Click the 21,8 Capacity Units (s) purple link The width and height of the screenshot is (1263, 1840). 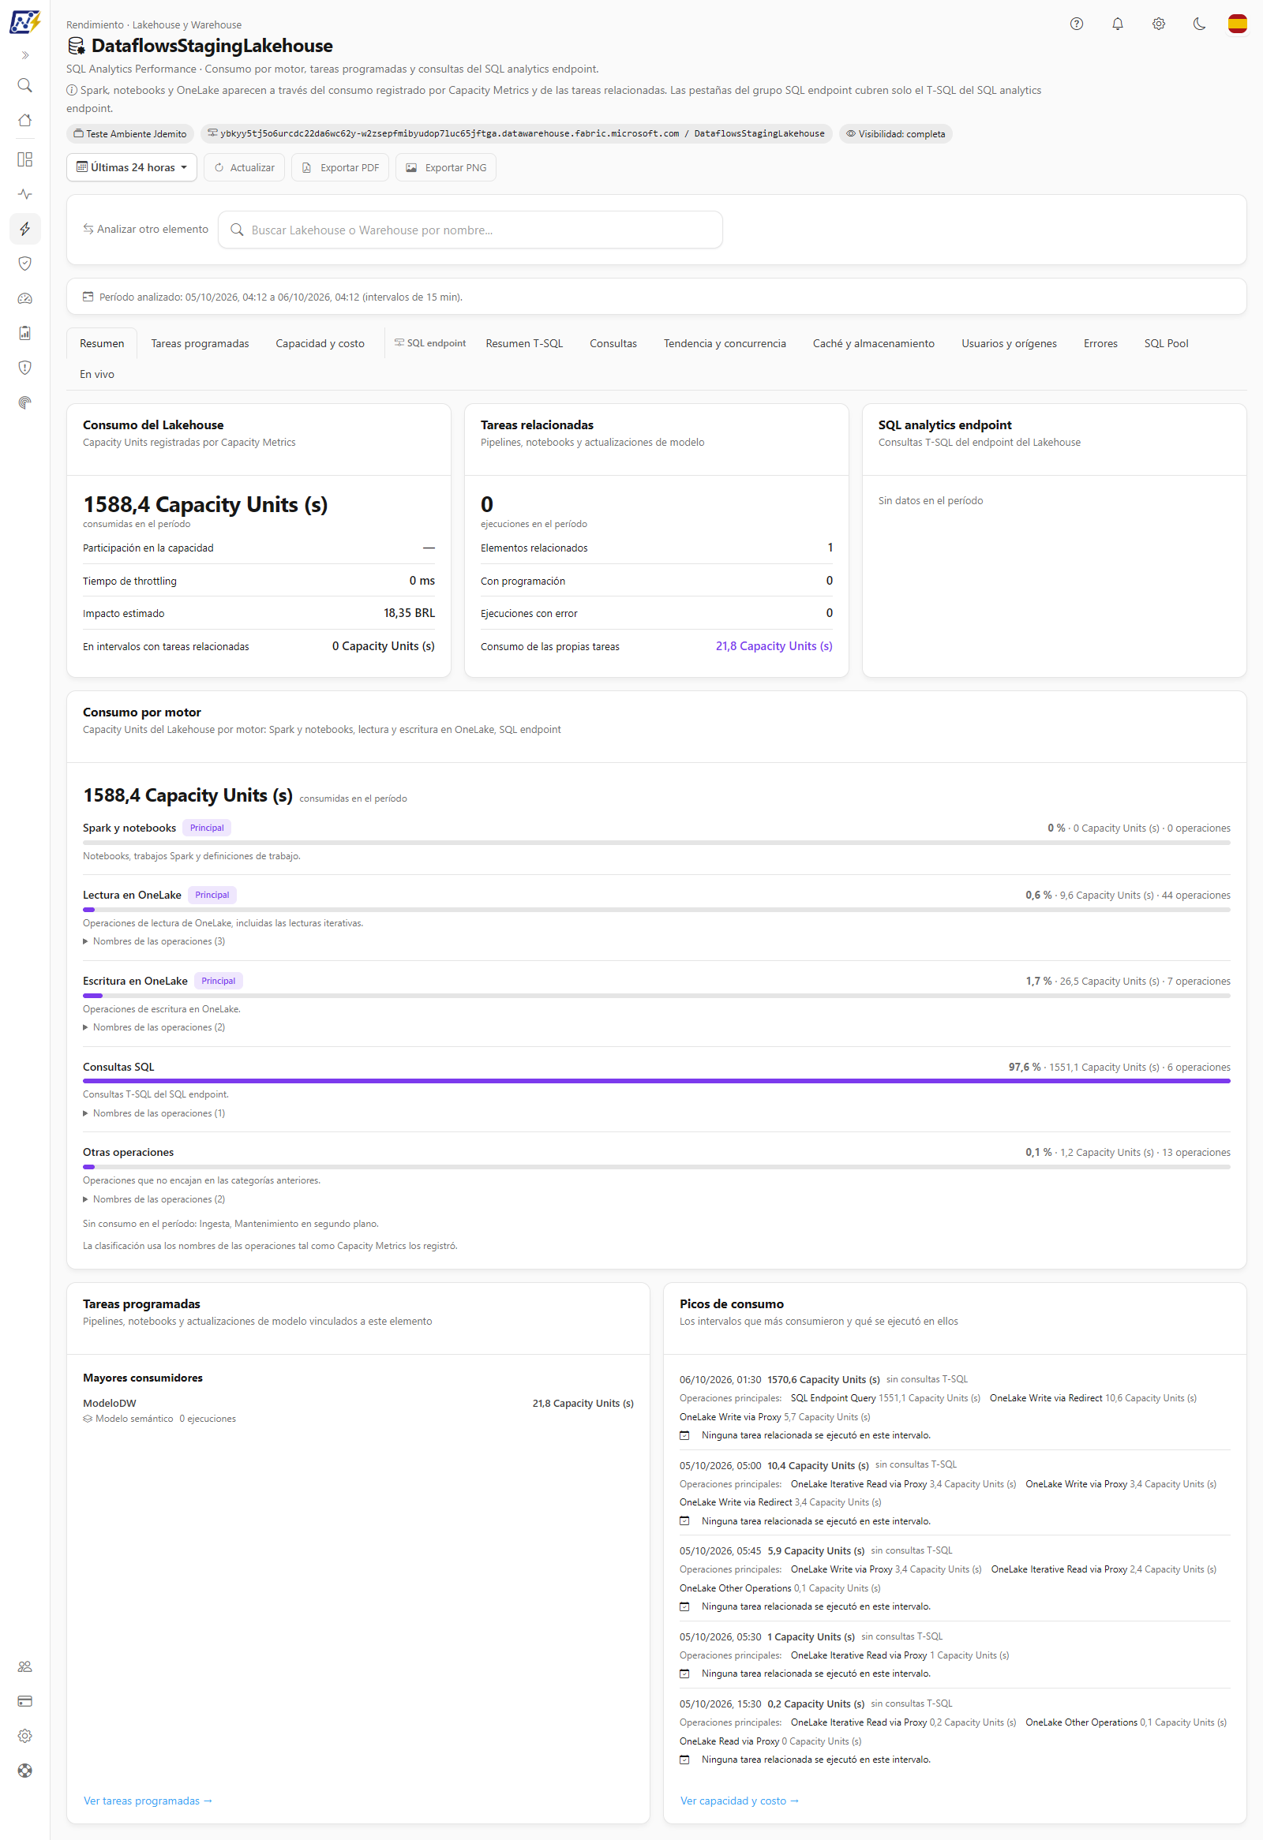coord(774,646)
